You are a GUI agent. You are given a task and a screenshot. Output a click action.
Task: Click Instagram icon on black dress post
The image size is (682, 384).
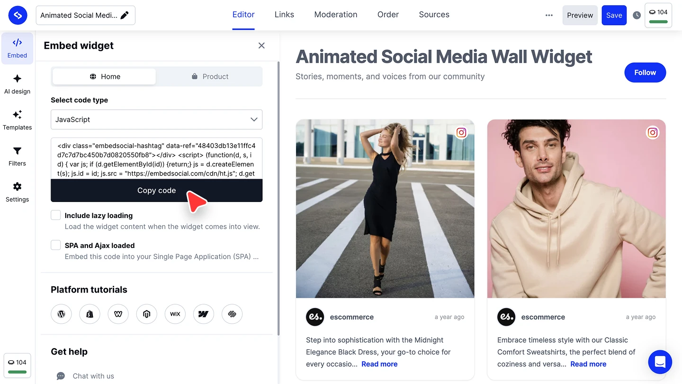coord(461,133)
